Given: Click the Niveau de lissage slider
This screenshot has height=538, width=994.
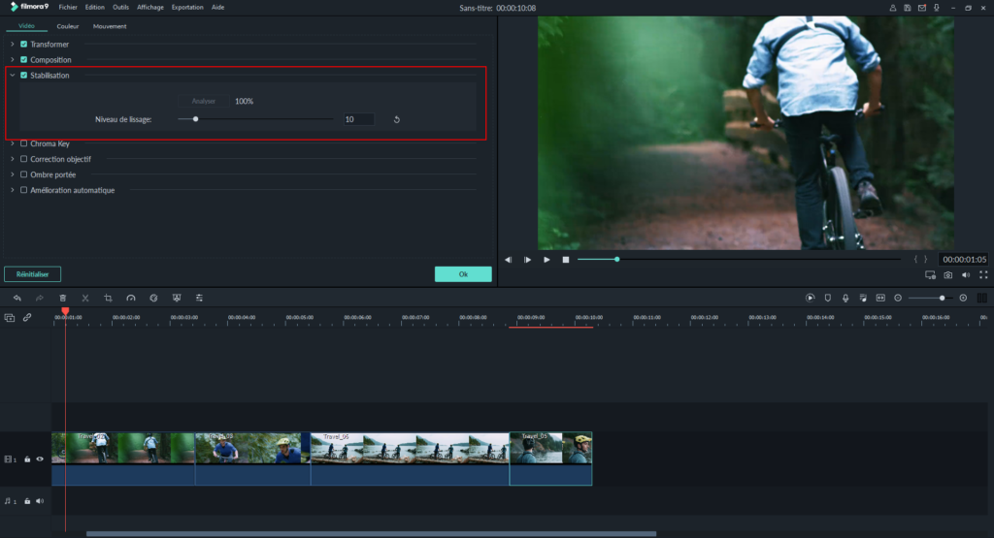Looking at the screenshot, I should (255, 119).
